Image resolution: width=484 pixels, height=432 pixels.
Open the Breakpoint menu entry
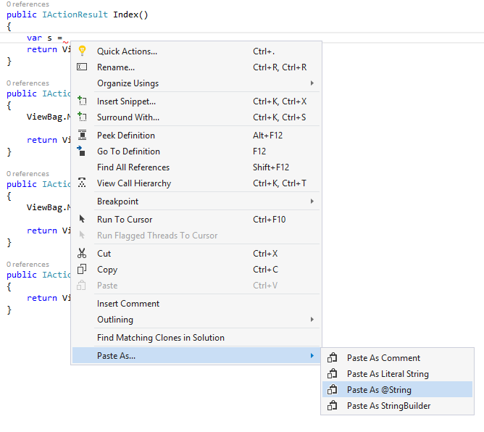coord(196,202)
